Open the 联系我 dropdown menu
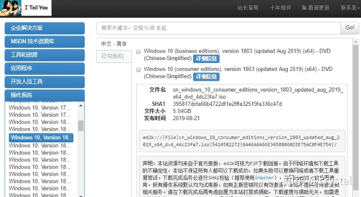 (x=350, y=8)
